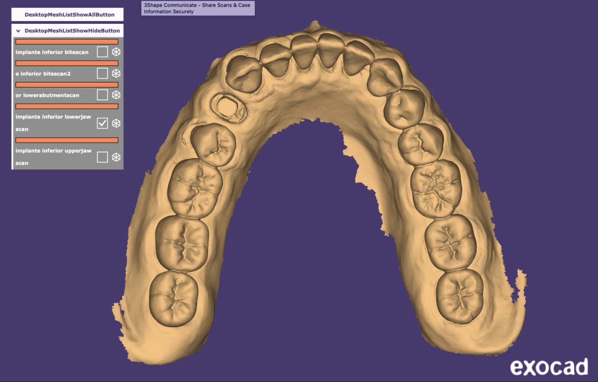Click the mesh icon next to lowerabutmentscan
The width and height of the screenshot is (598, 382).
click(x=116, y=95)
